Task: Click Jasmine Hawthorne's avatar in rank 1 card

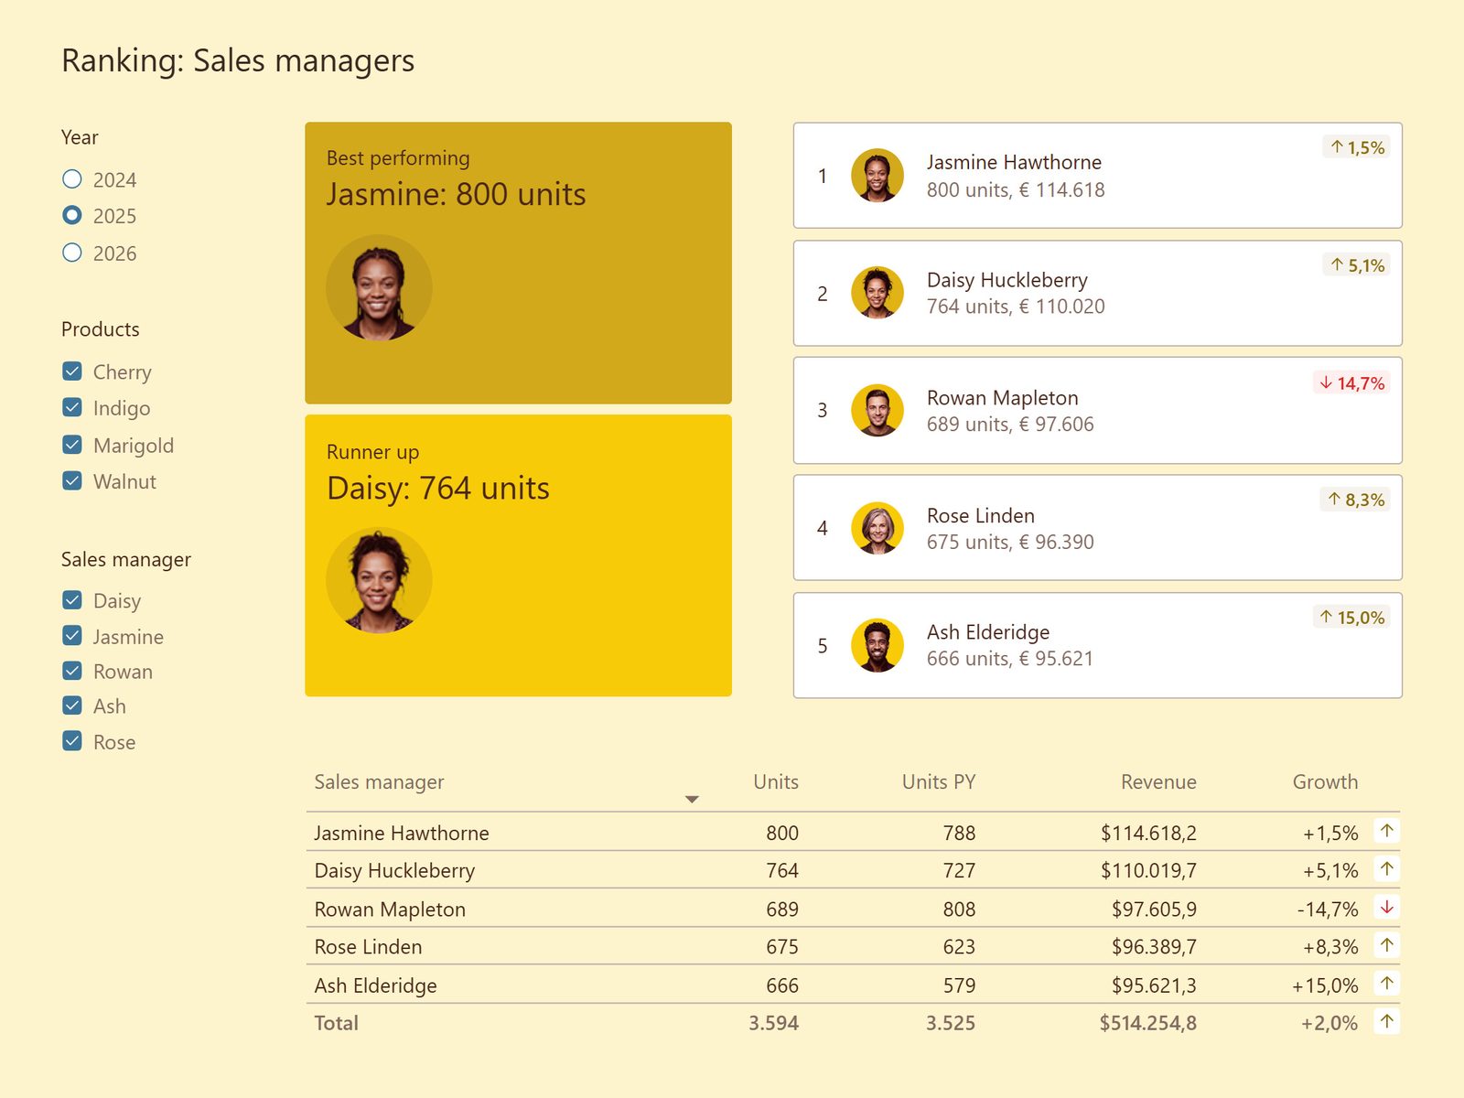Action: [877, 175]
